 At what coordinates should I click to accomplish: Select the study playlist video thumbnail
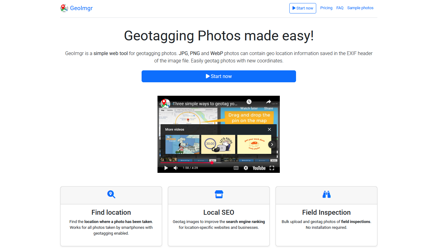254,144
